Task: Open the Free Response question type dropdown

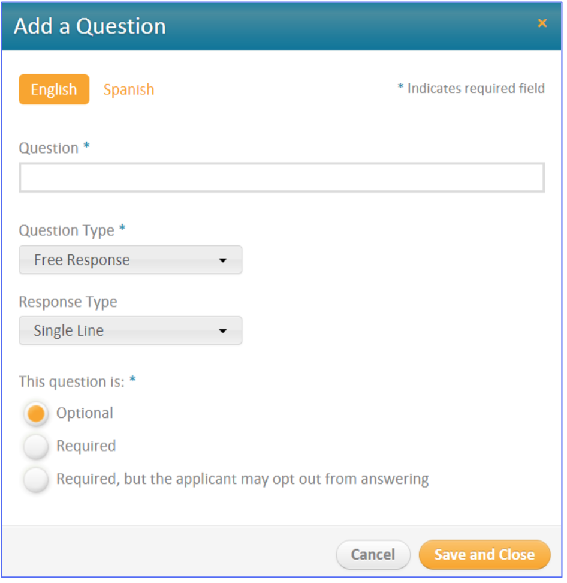Action: (130, 260)
